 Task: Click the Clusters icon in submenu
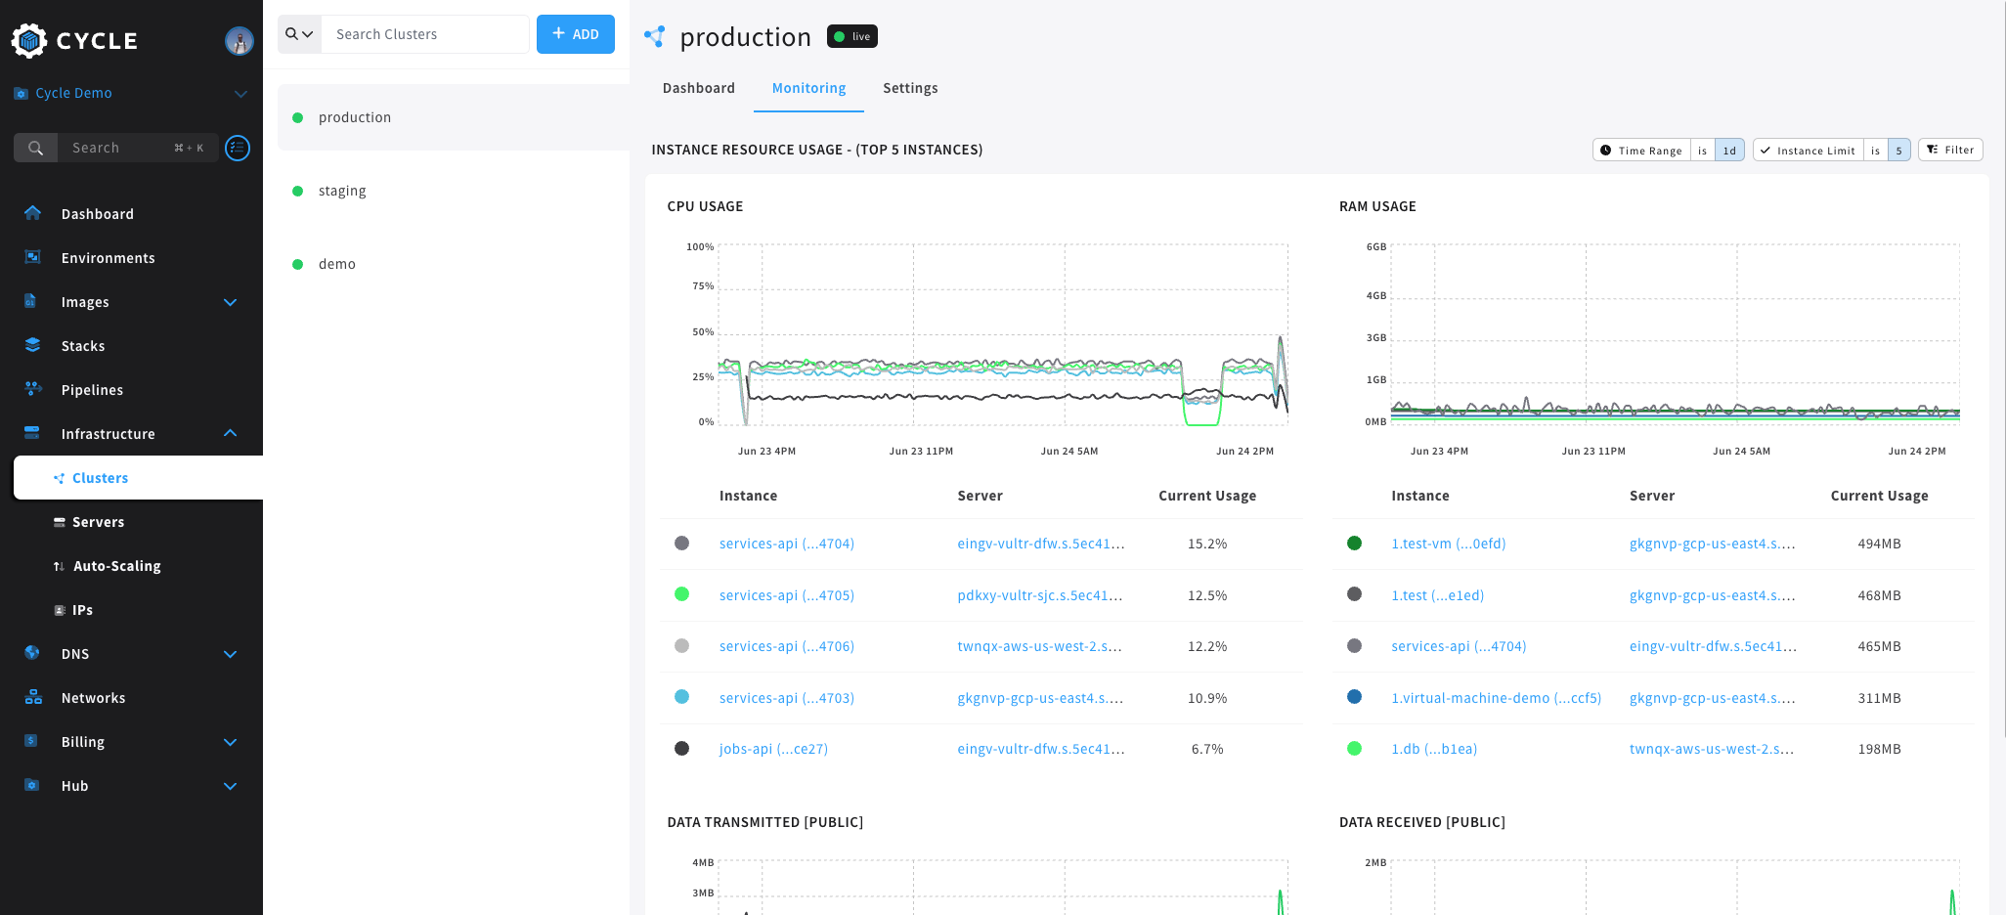coord(60,478)
